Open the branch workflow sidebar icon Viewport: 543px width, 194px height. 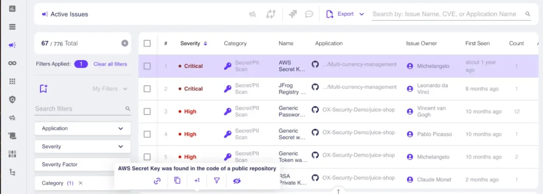(x=13, y=172)
